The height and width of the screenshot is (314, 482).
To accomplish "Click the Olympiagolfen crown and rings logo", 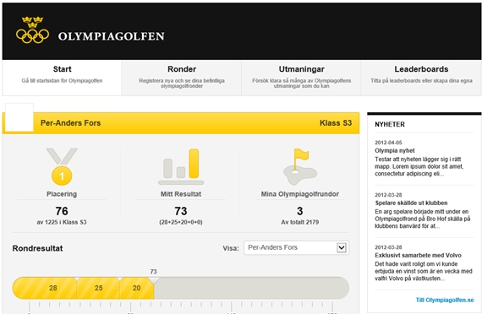I will coord(32,30).
